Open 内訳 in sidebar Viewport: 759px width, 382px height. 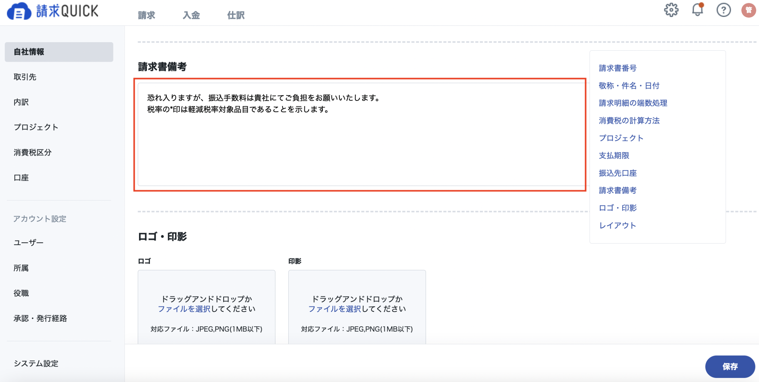tap(21, 102)
